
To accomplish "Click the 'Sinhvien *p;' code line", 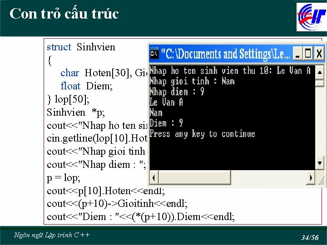I will [x=76, y=113].
